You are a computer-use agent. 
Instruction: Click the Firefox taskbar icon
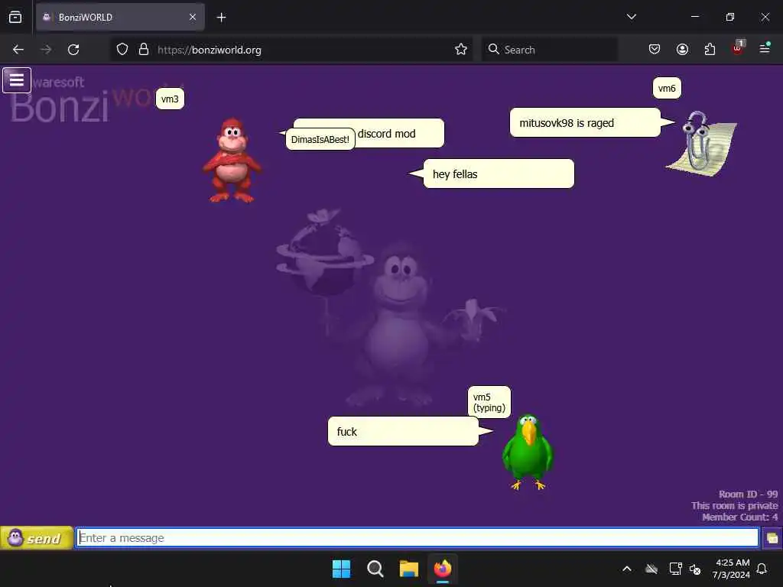443,569
